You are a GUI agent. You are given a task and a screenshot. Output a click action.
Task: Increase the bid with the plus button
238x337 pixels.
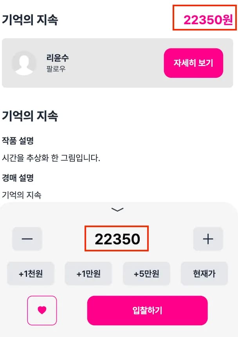coord(208,239)
